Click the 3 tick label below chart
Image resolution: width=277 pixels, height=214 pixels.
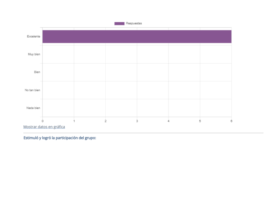(137, 121)
